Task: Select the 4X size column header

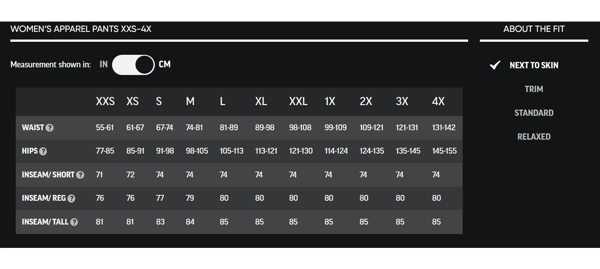Action: tap(438, 101)
